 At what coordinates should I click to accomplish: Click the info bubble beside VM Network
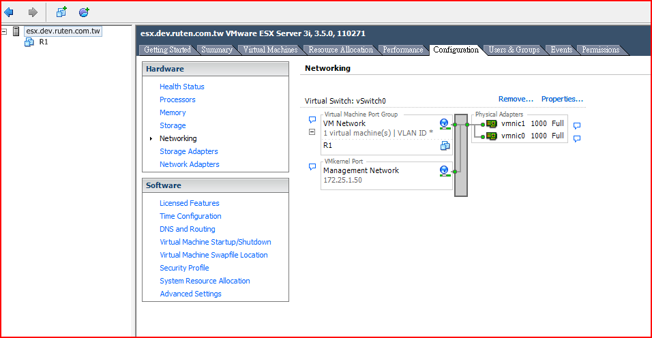coord(312,120)
